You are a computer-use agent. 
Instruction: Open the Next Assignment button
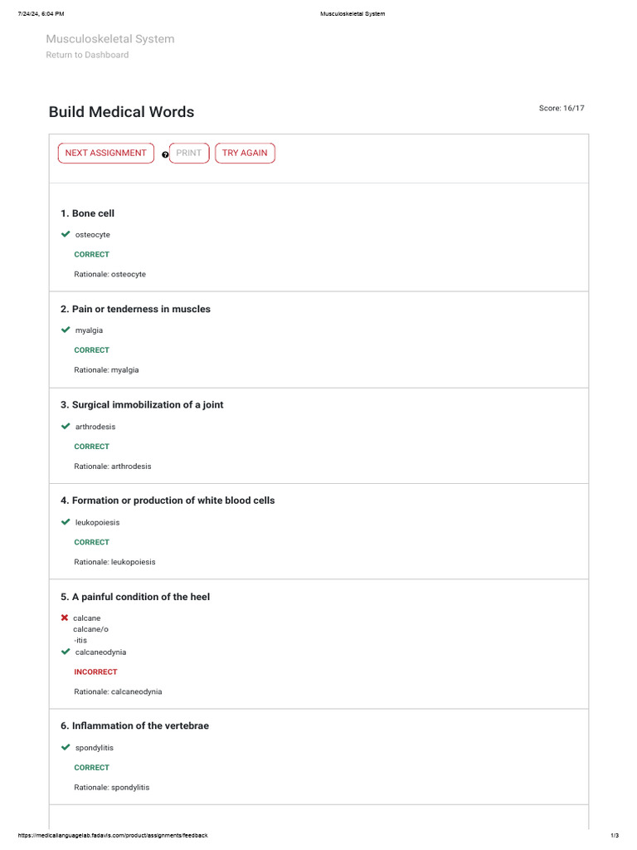tap(105, 153)
